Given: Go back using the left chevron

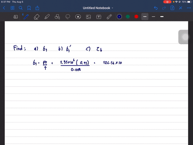Looking at the screenshot, I should 4,8.
